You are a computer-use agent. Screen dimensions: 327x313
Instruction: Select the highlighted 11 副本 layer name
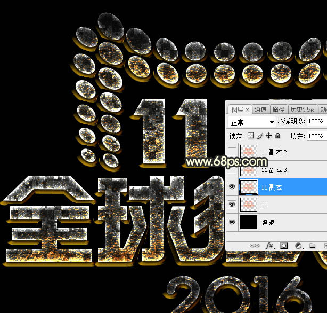click(272, 187)
